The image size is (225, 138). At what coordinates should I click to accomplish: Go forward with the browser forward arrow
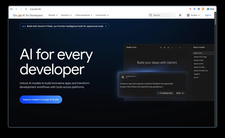tap(21, 9)
